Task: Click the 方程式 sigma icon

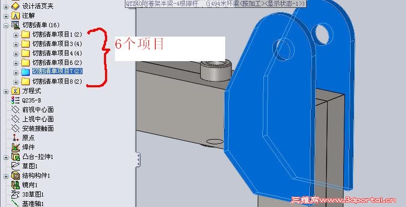Action: pyautogui.click(x=16, y=91)
